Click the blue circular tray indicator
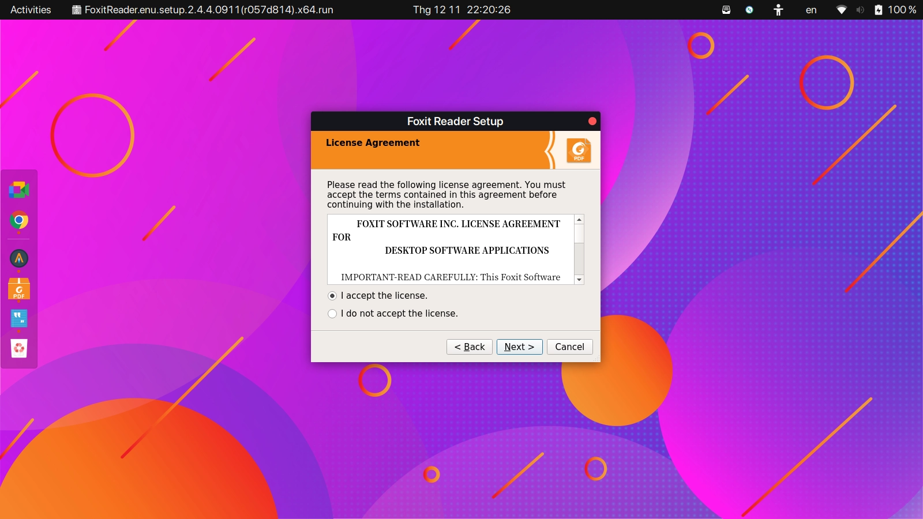This screenshot has width=923, height=519. click(x=749, y=10)
